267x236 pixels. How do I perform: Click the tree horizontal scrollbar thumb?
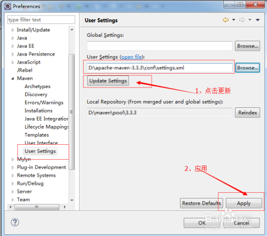[37, 207]
